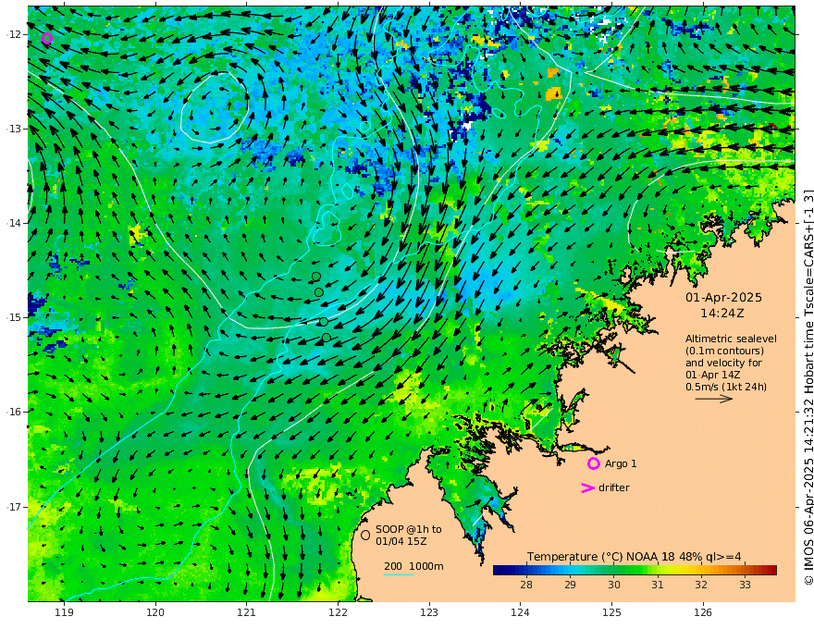Screen dimensions: 814x629
Task: Select the '01-Apr-2025' date label
Action: pos(723,297)
